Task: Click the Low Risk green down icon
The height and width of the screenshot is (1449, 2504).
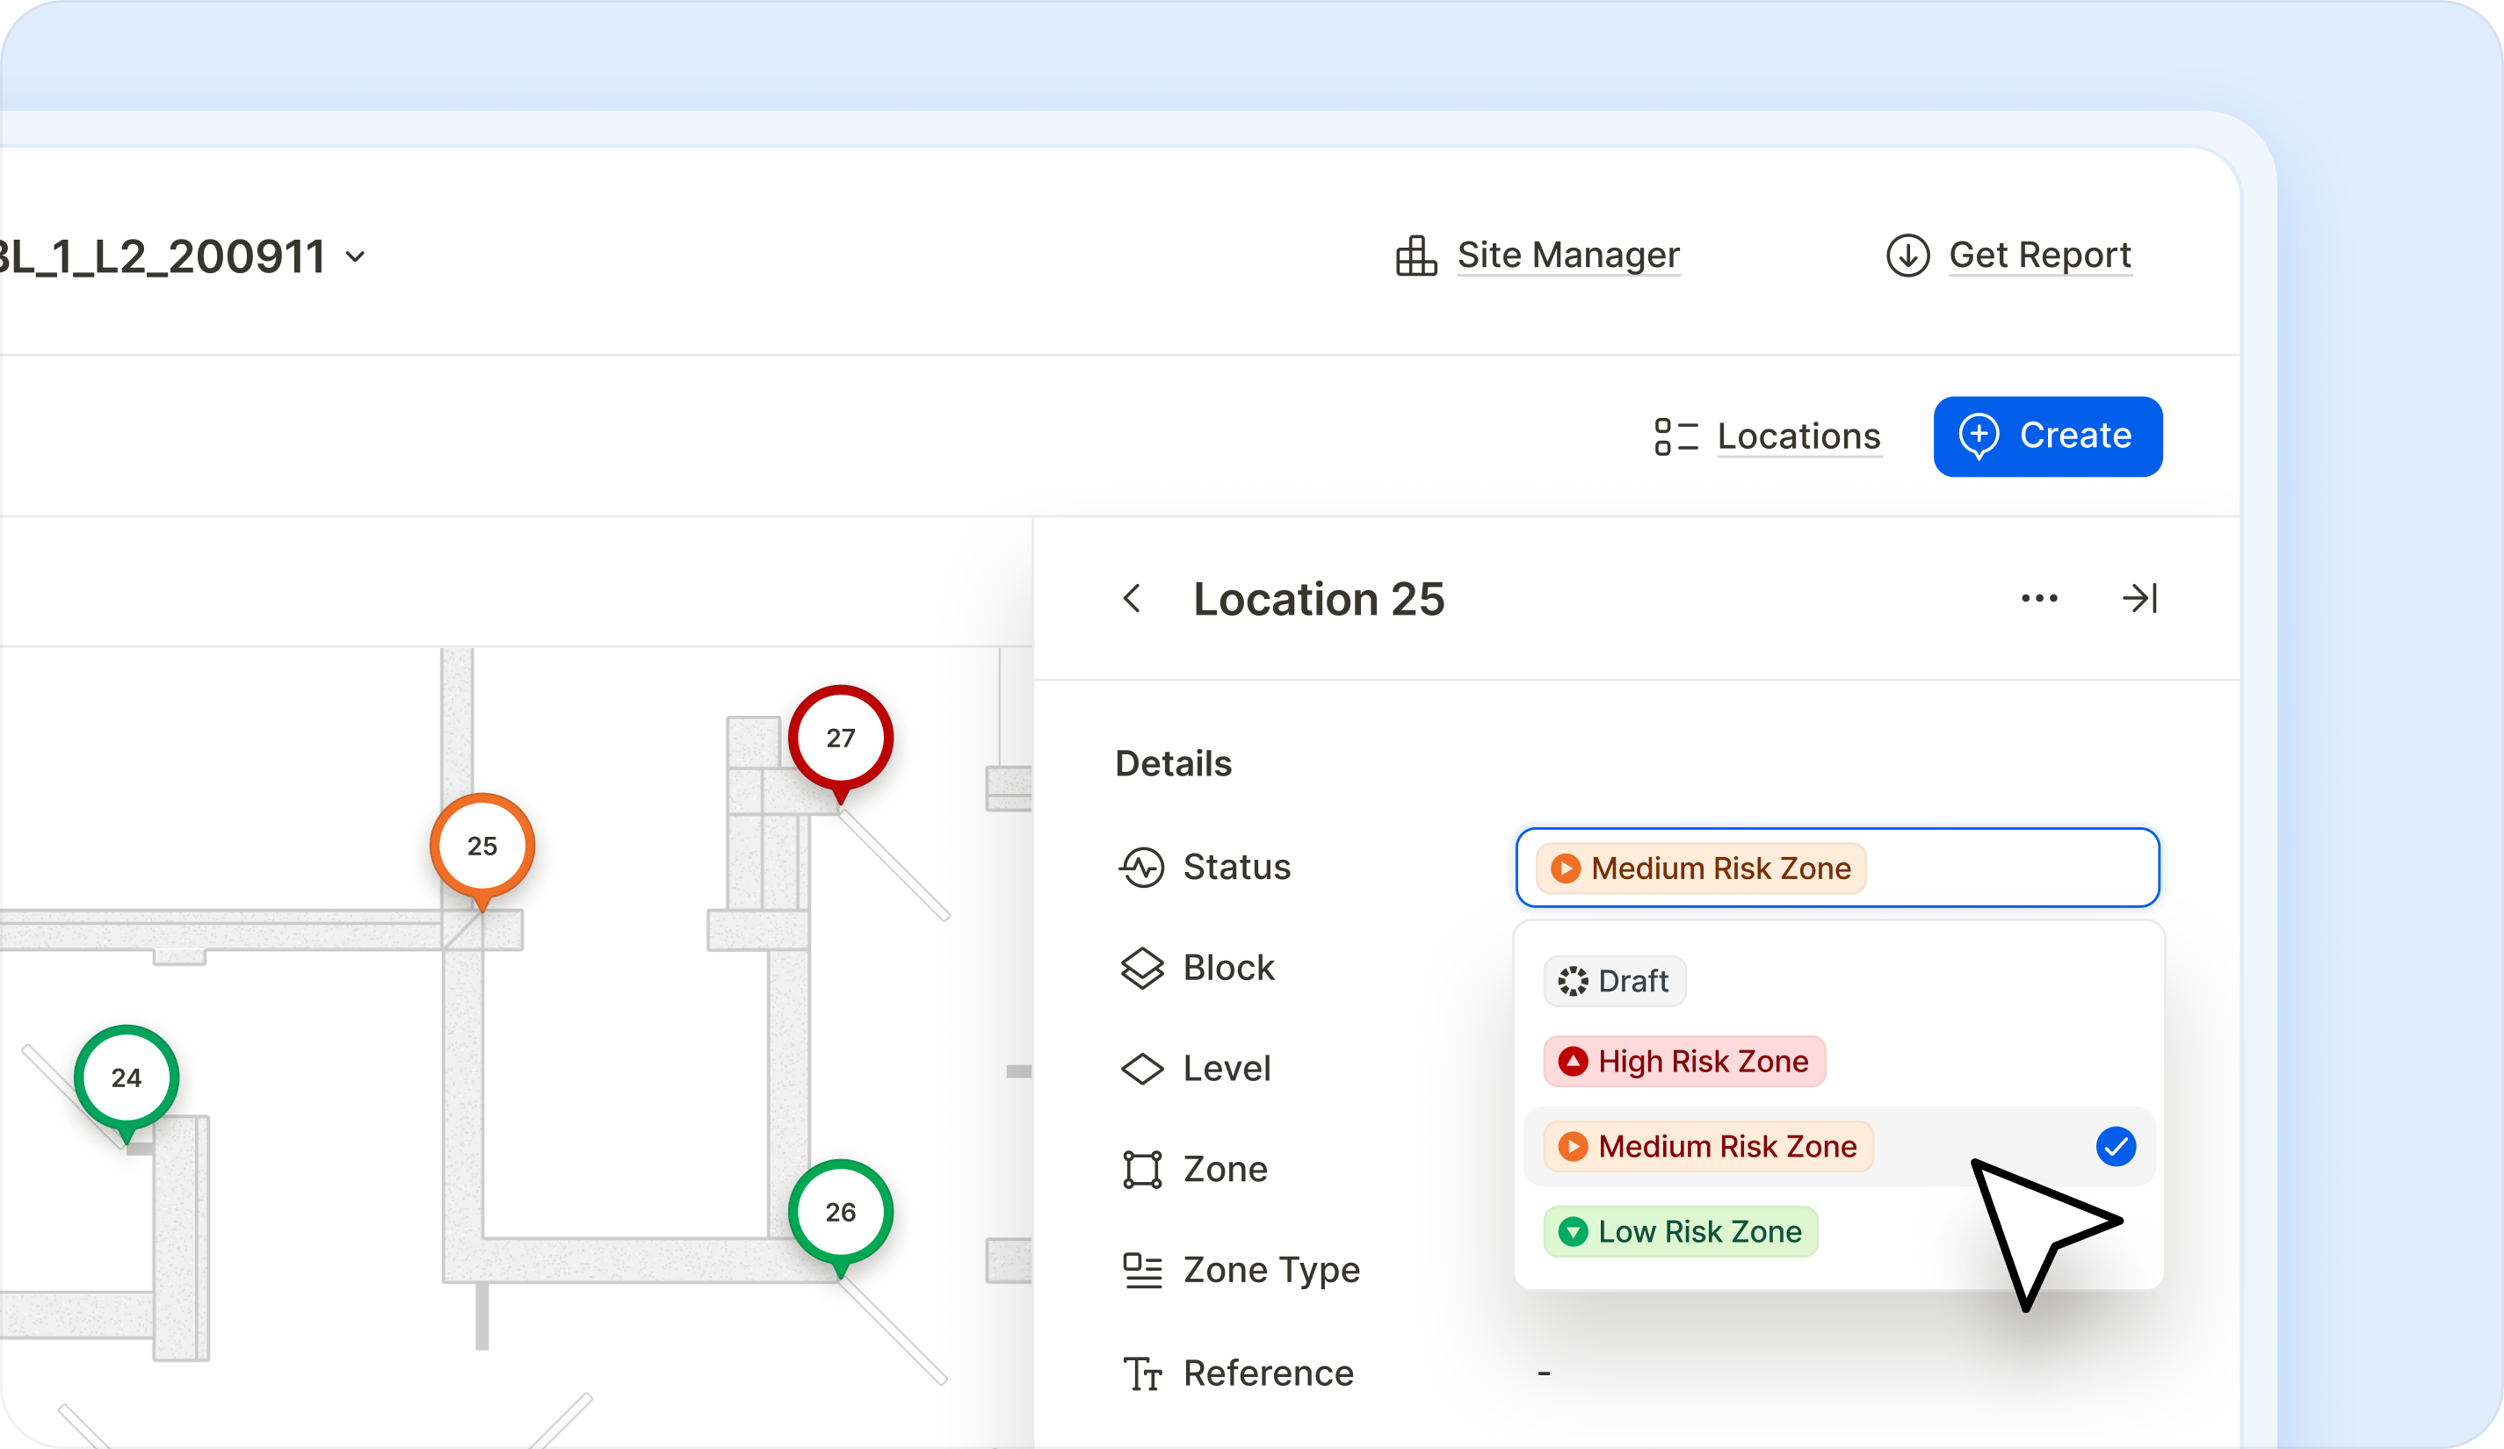Action: [1573, 1231]
